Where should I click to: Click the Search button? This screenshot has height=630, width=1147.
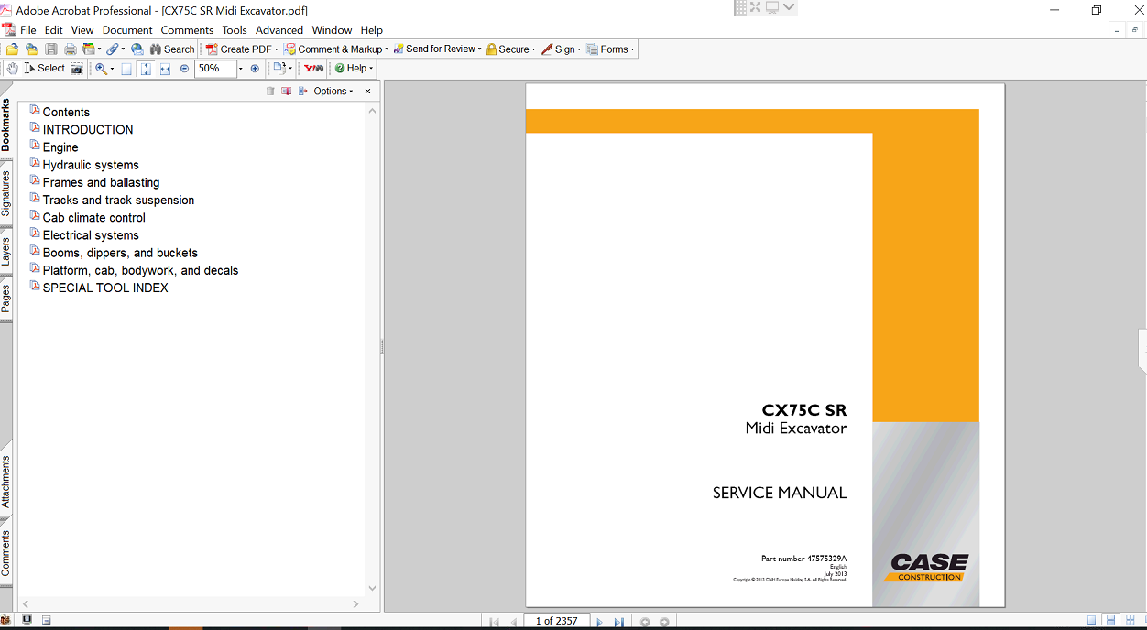click(172, 49)
